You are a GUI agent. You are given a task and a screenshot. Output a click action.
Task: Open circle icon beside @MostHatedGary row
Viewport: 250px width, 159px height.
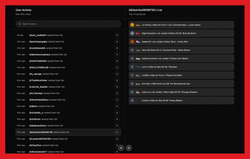pyautogui.click(x=117, y=100)
